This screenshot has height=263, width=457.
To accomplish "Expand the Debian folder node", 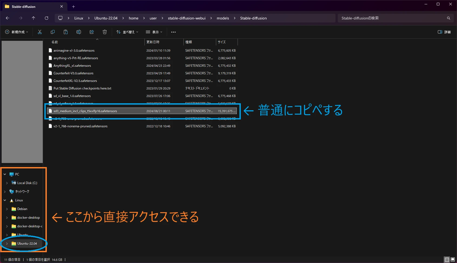I will point(7,209).
